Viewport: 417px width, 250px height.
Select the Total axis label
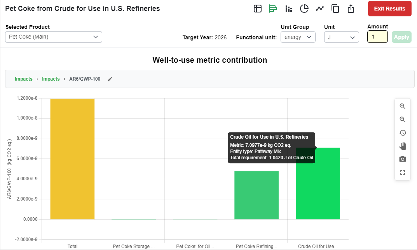pos(72,246)
